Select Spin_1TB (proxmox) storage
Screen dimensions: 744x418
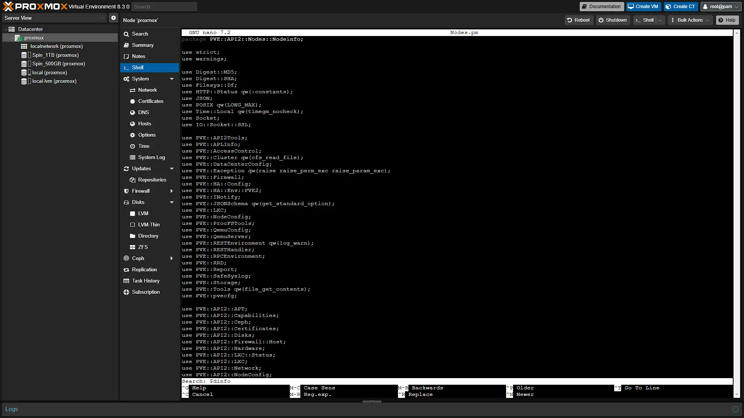[55, 55]
